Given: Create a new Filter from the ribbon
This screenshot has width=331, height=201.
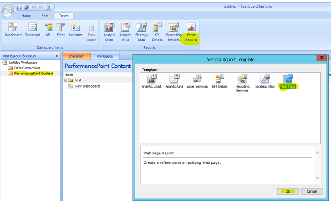Looking at the screenshot, I should [61, 30].
